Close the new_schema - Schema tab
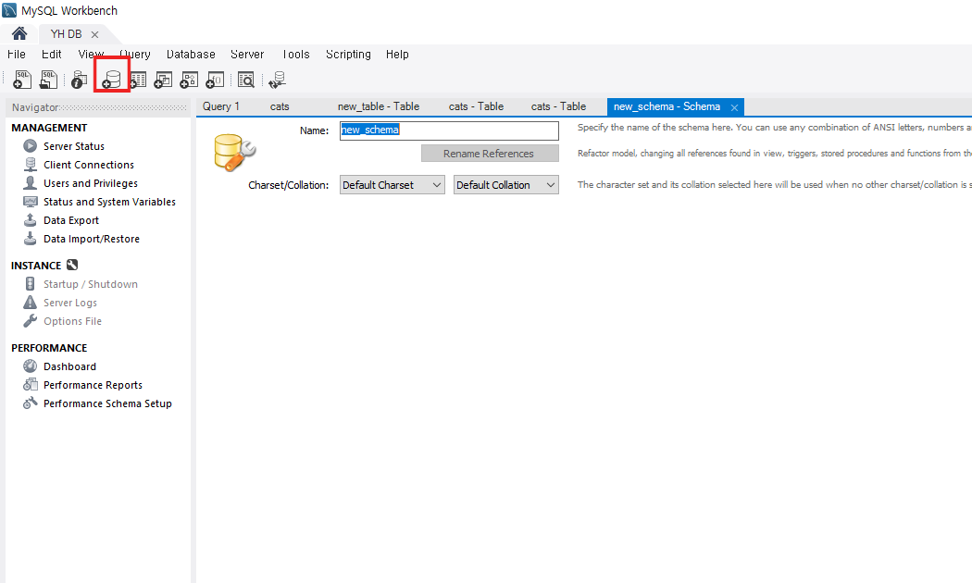Screen dimensions: 972x583 click(734, 107)
